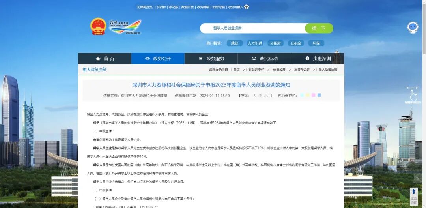The width and height of the screenshot is (426, 208).
Task: Click the heading 一、申报主体
Action: (103, 131)
